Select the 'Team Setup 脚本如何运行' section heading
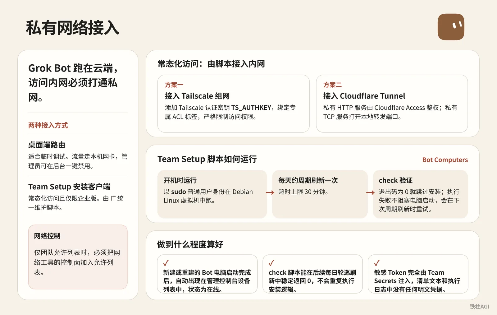The height and width of the screenshot is (315, 497). tap(207, 159)
